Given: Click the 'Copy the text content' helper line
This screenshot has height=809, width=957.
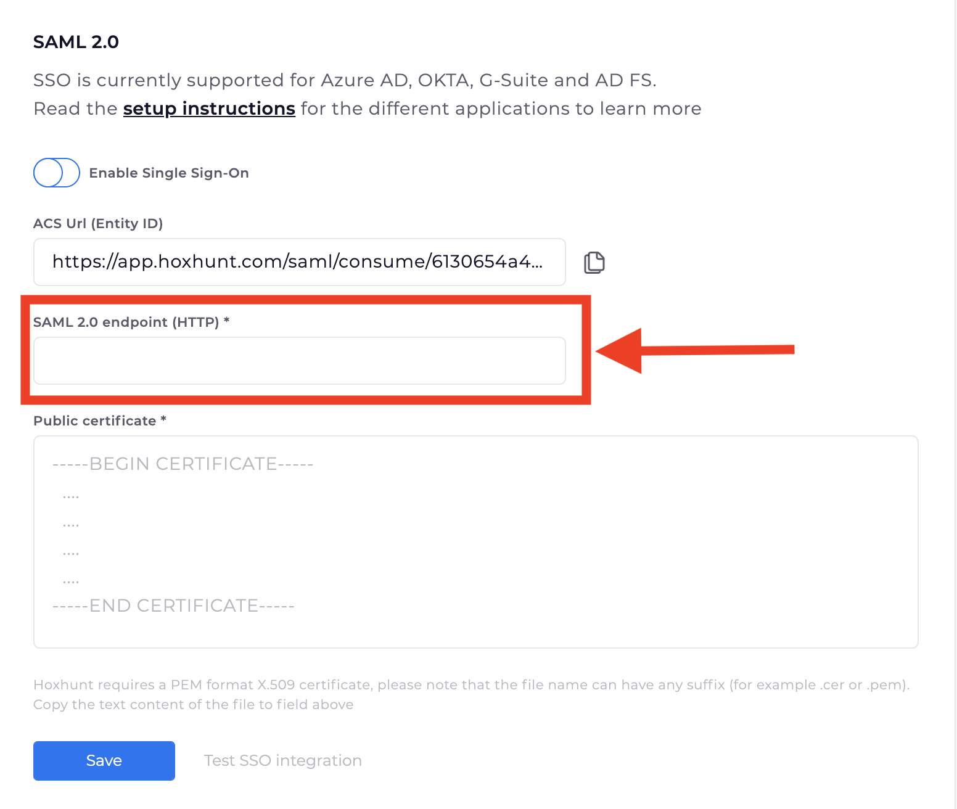Looking at the screenshot, I should 194,704.
